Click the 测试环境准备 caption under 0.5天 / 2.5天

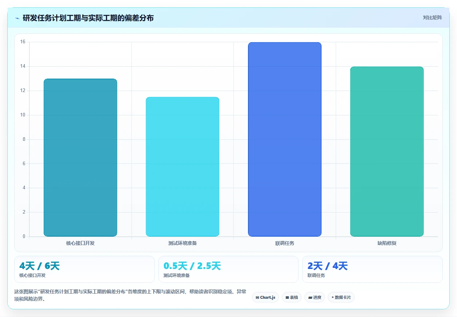pyautogui.click(x=177, y=276)
